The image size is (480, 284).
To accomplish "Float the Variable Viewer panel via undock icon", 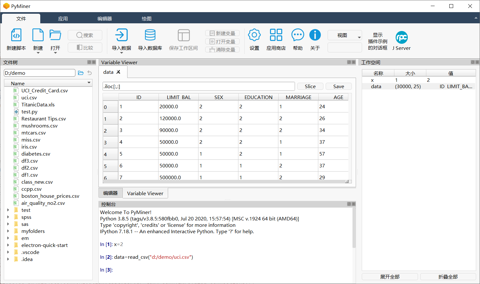I will (x=349, y=62).
